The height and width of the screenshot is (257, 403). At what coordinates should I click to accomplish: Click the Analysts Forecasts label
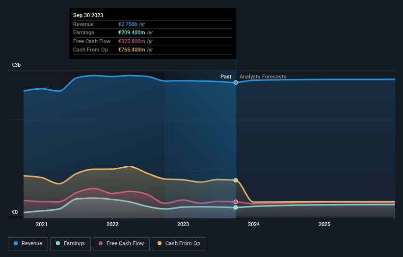point(263,77)
